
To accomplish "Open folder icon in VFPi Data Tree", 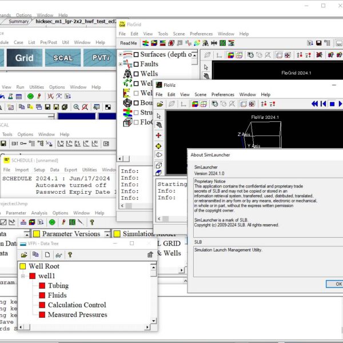I will tap(24, 255).
